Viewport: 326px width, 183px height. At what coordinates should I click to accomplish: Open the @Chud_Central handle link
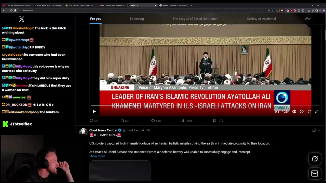(x=133, y=130)
